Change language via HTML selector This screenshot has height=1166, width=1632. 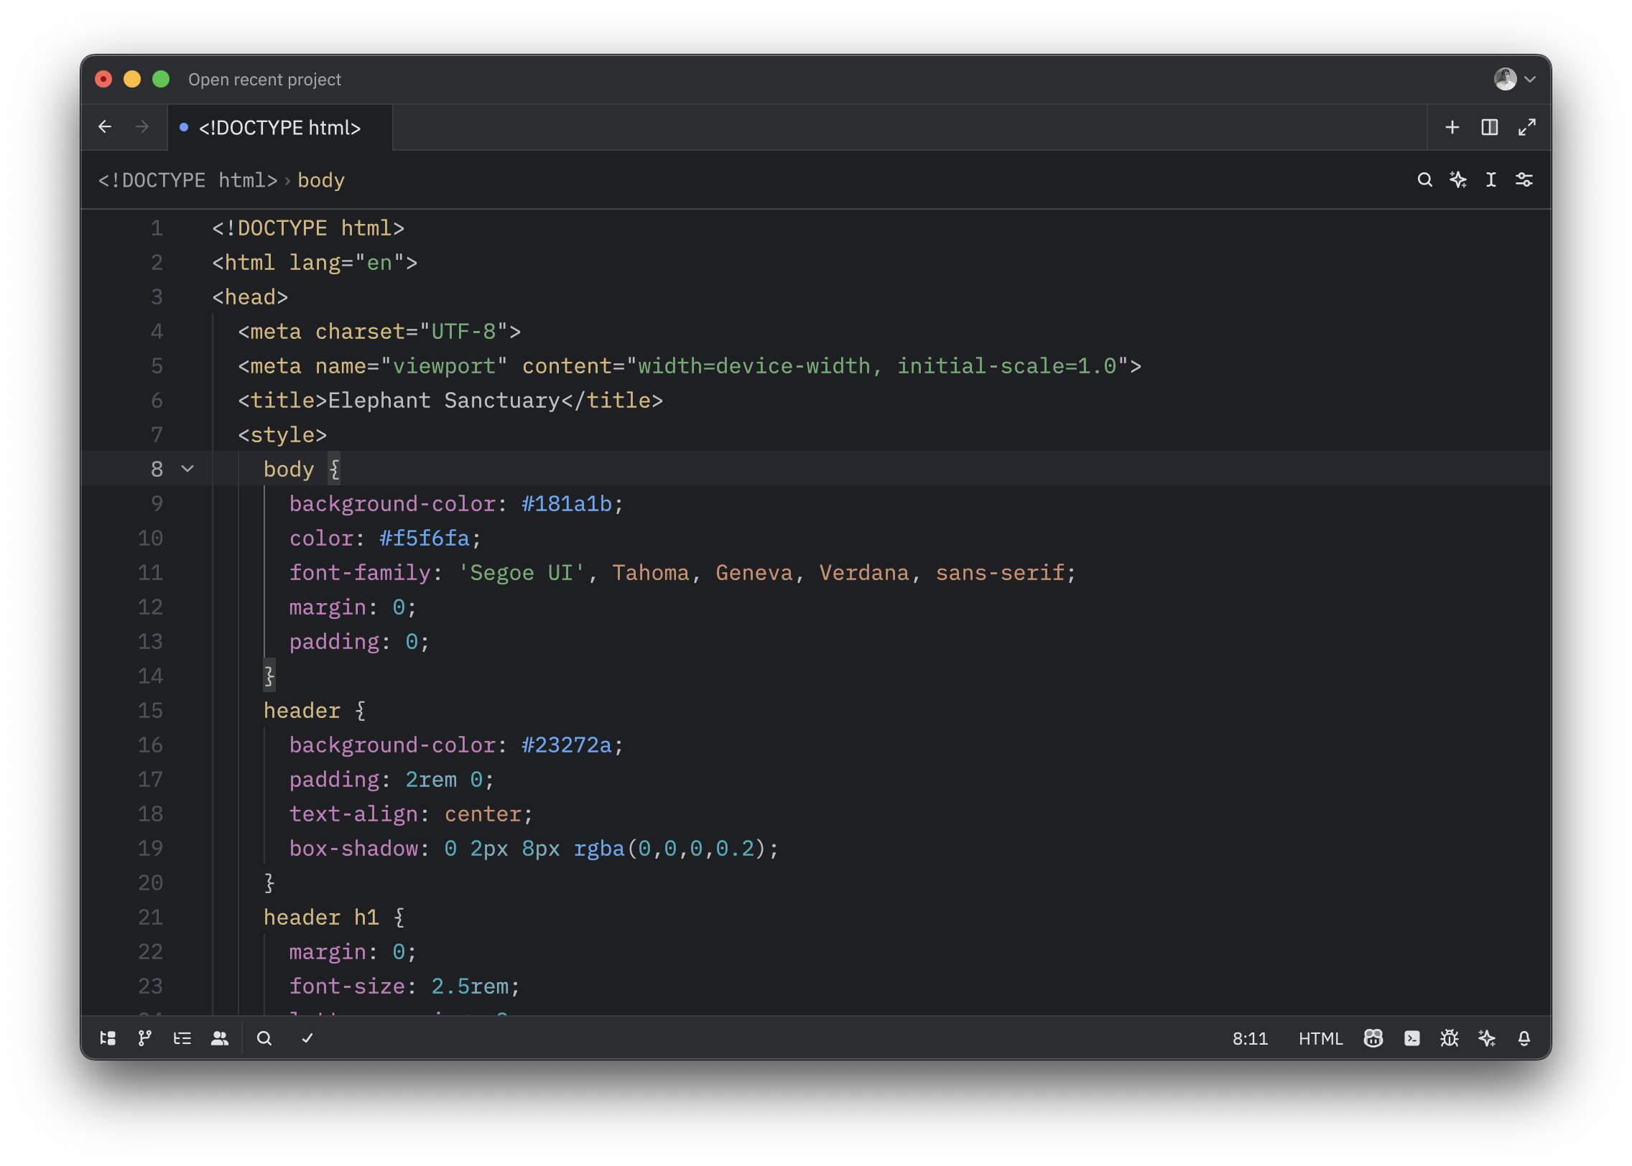(1320, 1039)
